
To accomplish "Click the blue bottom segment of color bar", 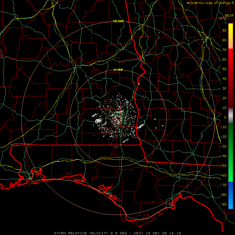I will 231,195.
